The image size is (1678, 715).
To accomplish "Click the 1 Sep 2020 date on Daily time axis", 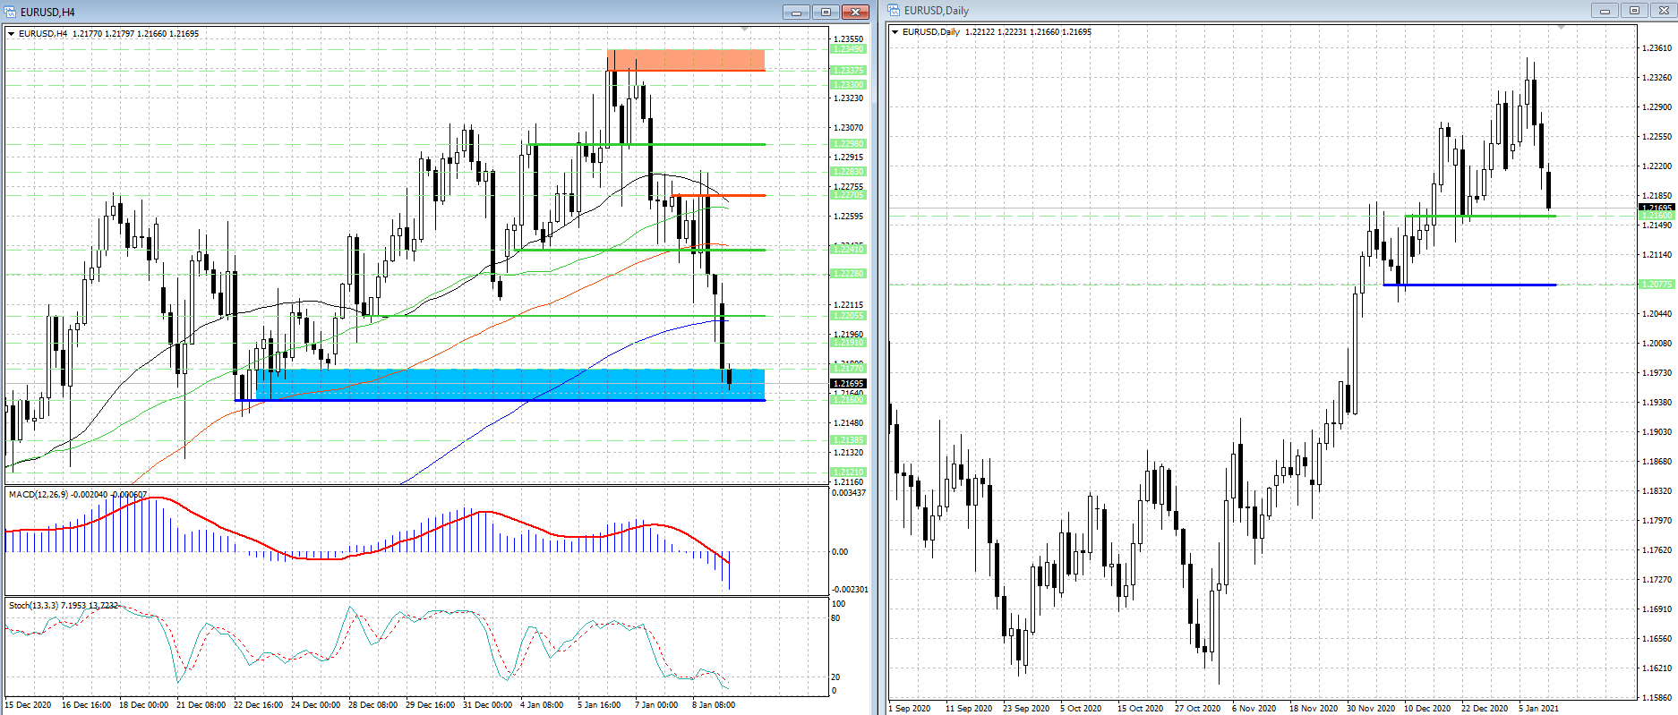I will point(910,709).
